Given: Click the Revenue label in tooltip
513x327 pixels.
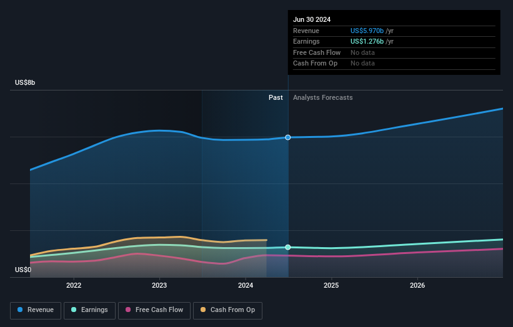Looking at the screenshot, I should (x=306, y=31).
